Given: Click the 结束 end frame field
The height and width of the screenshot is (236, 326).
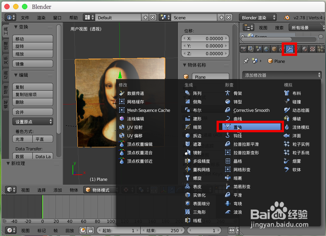Looking at the screenshot, I should pos(163,230).
